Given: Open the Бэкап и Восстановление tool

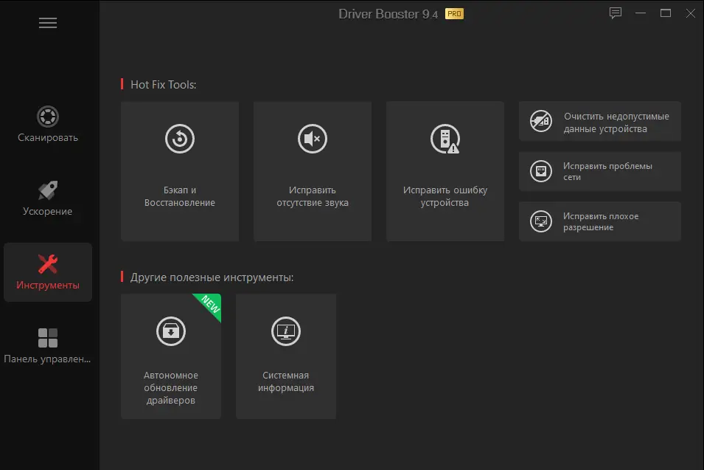Looking at the screenshot, I should pos(179,171).
